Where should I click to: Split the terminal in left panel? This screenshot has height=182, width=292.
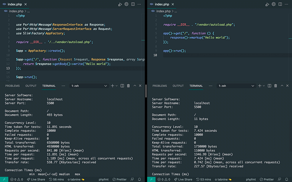(x=122, y=86)
